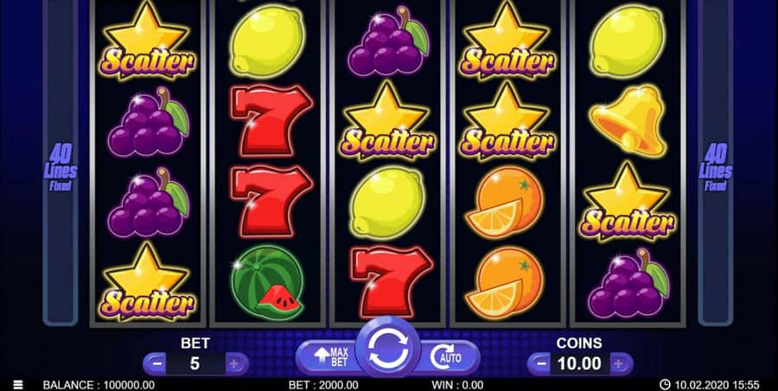
Task: Click the clock icon beside the date
Action: click(665, 385)
